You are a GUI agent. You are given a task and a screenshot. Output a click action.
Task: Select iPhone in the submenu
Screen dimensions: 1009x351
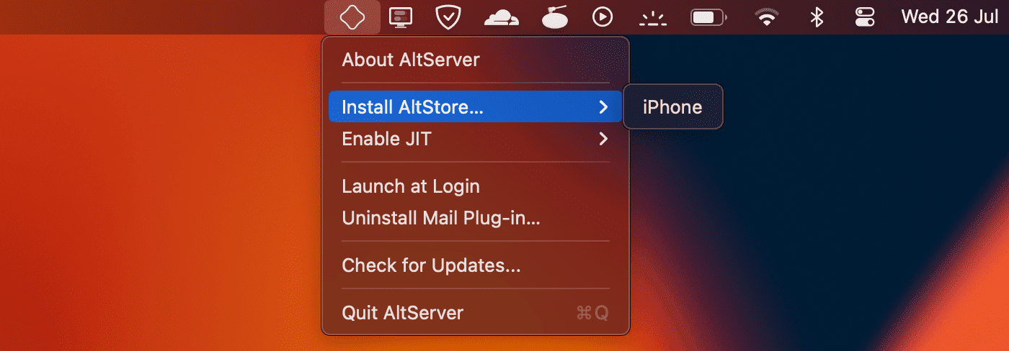[x=672, y=107]
